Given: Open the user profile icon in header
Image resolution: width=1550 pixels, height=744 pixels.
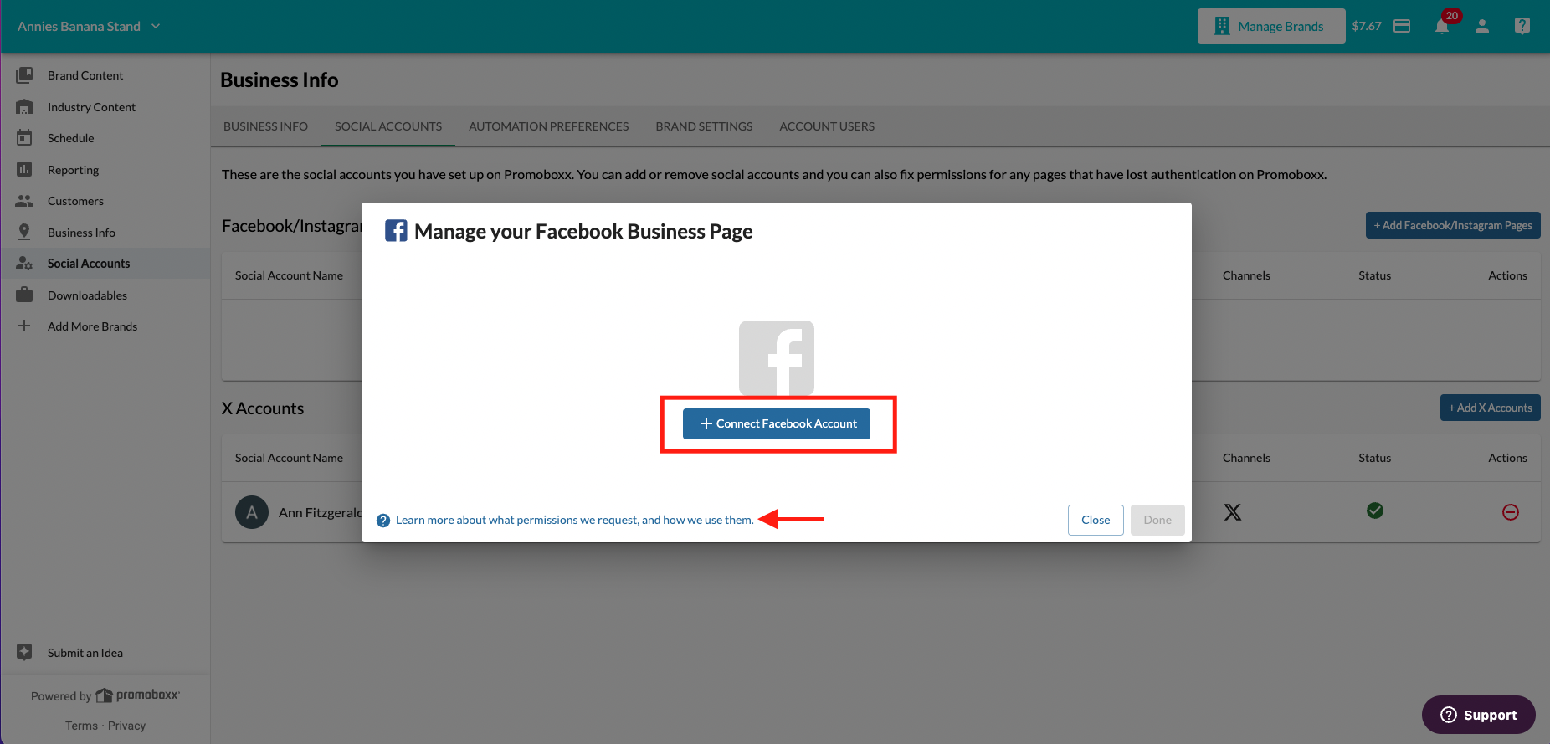Looking at the screenshot, I should click(x=1482, y=26).
